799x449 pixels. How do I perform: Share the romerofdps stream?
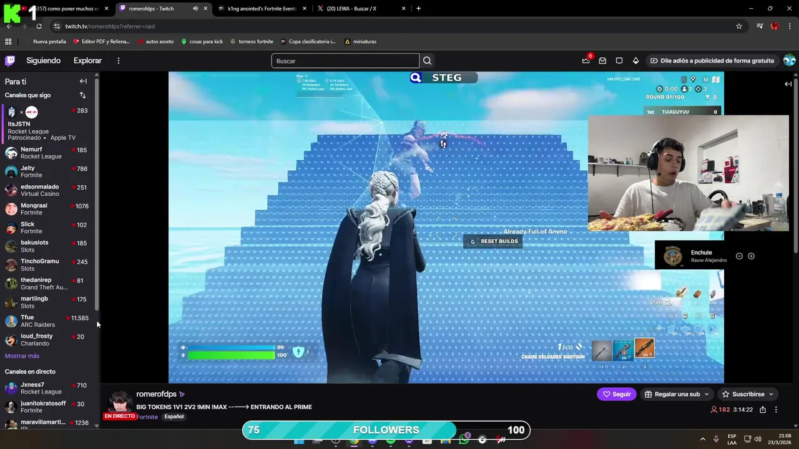coord(763,410)
